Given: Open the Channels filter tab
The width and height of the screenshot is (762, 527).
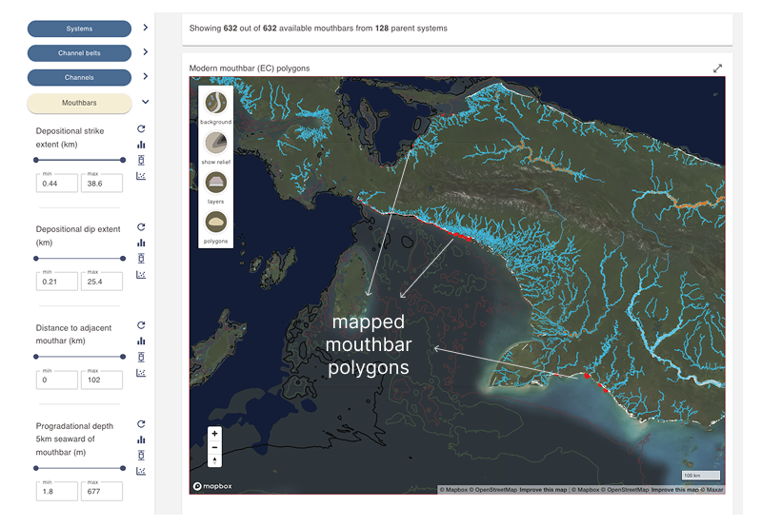Looking at the screenshot, I should coord(79,77).
